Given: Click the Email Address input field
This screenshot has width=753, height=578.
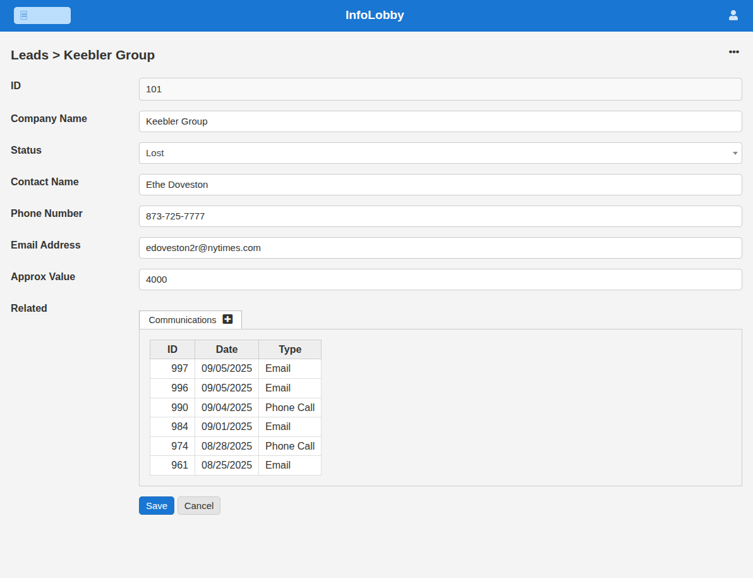Looking at the screenshot, I should tap(440, 248).
